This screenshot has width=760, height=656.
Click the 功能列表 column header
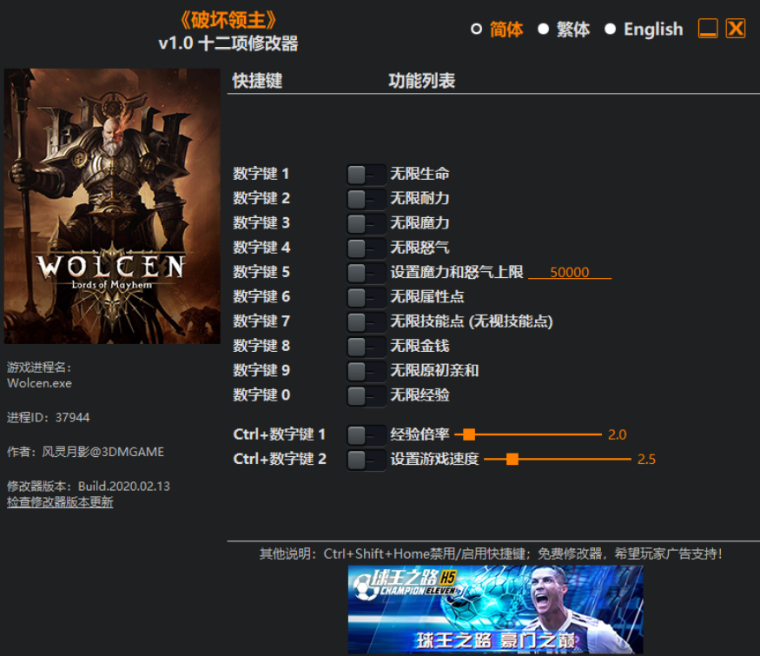[x=421, y=81]
